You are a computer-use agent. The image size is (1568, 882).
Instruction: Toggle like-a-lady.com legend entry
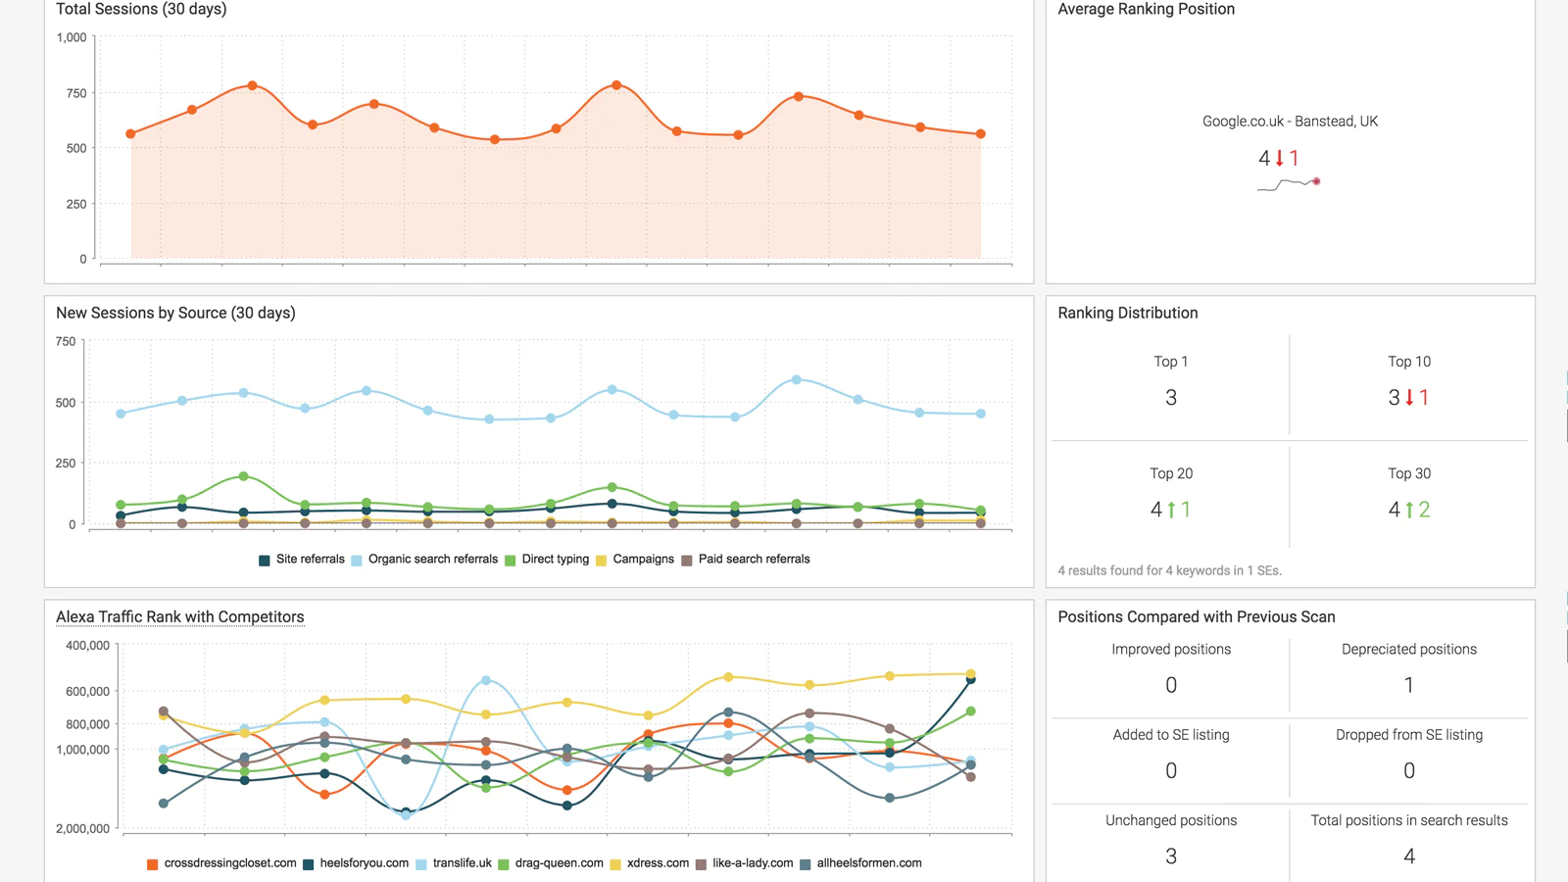coord(753,863)
